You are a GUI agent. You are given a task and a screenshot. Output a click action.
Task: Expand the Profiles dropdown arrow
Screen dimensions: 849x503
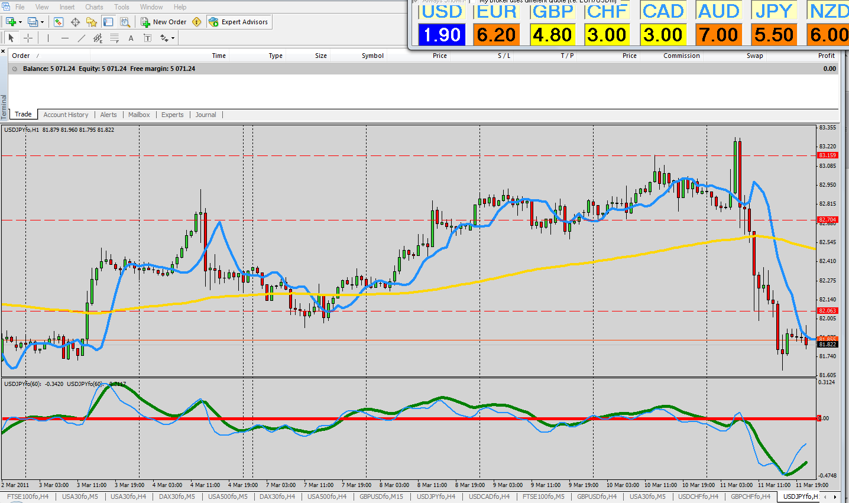42,22
